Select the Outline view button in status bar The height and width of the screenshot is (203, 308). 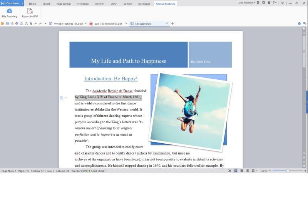[x=242, y=171]
